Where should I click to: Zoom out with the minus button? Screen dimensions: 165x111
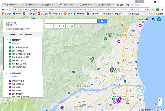point(159,104)
